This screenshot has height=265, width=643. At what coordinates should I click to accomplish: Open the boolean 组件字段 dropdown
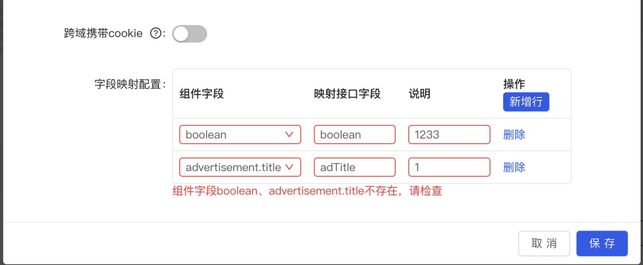tap(240, 134)
